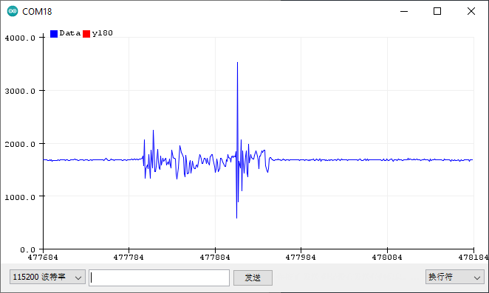This screenshot has height=293, width=489.
Task: Close the COM18 serial plotter window
Action: pyautogui.click(x=471, y=12)
